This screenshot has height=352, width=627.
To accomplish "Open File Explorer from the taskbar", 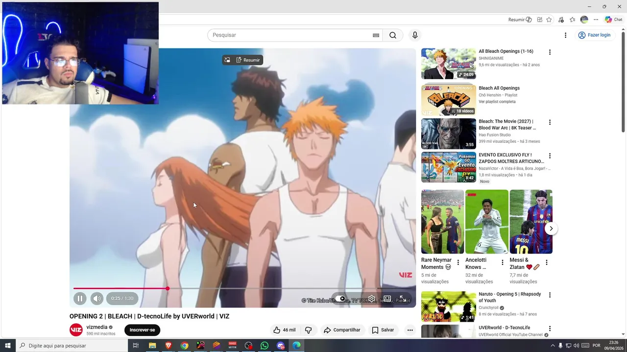I will coord(152,346).
